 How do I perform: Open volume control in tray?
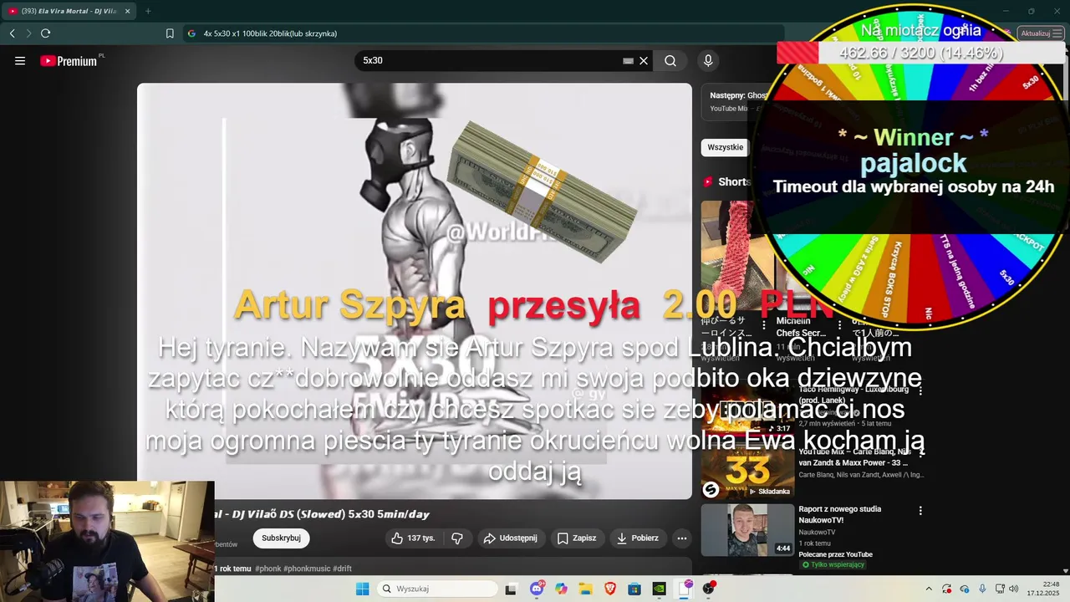(1014, 589)
